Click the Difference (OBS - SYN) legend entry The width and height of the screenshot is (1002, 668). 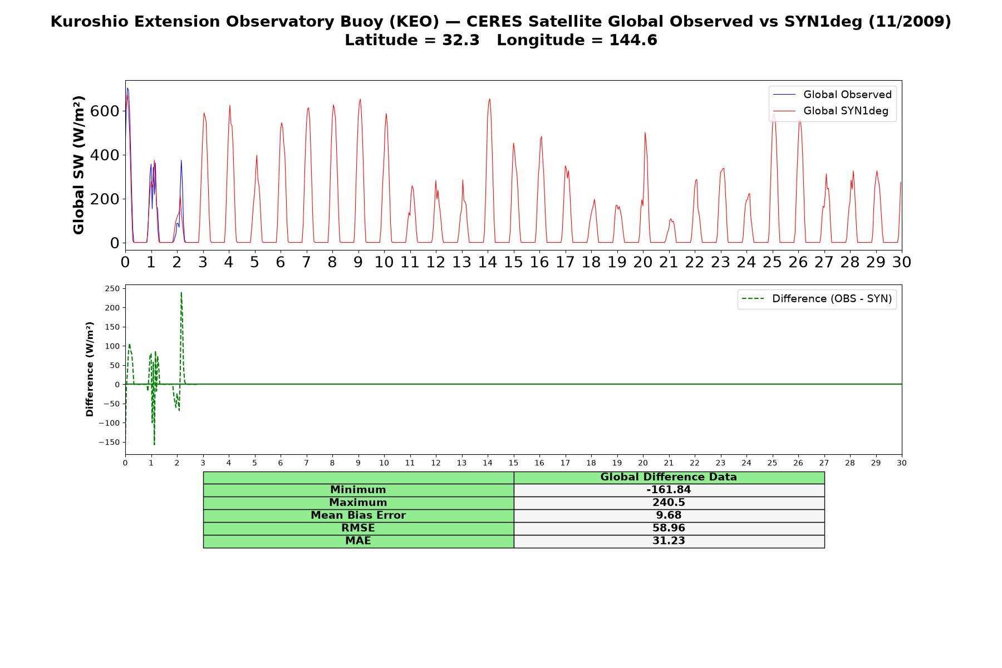pyautogui.click(x=817, y=299)
